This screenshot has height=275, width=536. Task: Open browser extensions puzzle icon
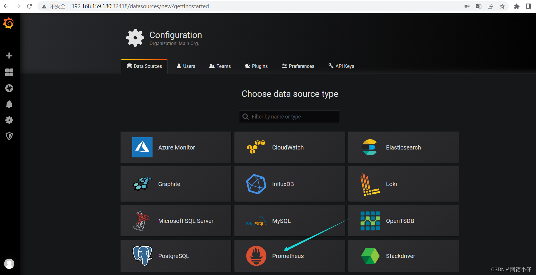click(517, 6)
